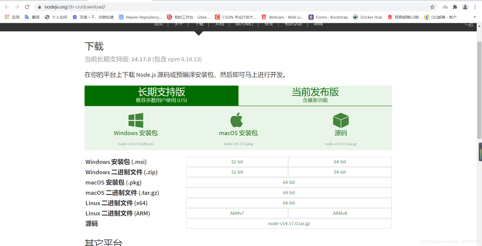This screenshot has width=482, height=246.
Task: Open Maven Repository bookmark
Action: click(140, 17)
